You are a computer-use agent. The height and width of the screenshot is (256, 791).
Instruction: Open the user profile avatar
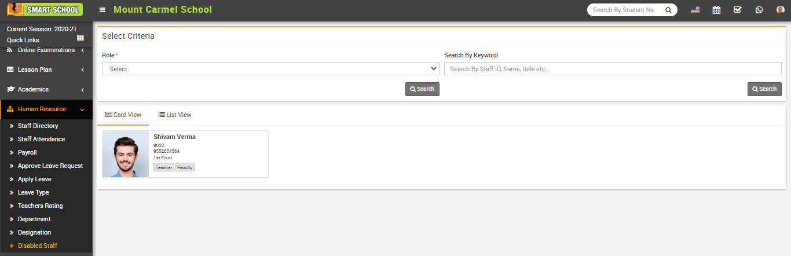tap(780, 10)
